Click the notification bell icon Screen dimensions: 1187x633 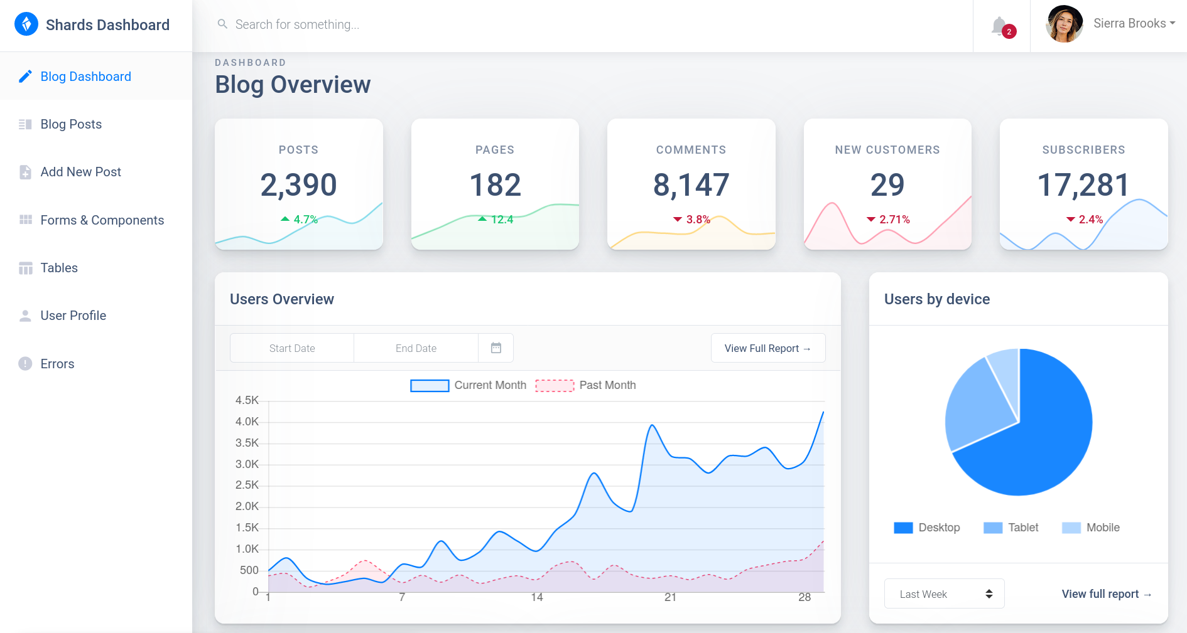[x=1000, y=26]
